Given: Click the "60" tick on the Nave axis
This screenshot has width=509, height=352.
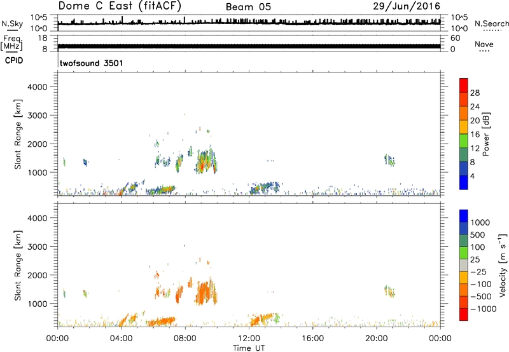Looking at the screenshot, I should (455, 38).
